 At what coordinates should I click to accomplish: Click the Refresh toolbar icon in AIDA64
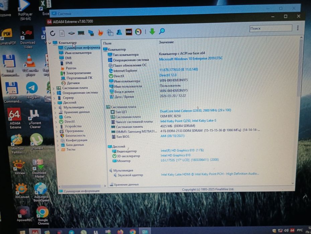pyautogui.click(x=53, y=33)
